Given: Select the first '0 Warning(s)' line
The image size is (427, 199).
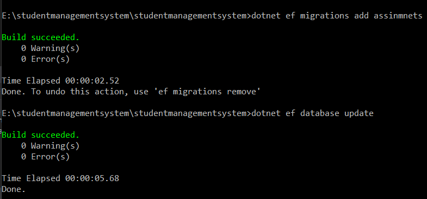Looking at the screenshot, I should (x=50, y=48).
